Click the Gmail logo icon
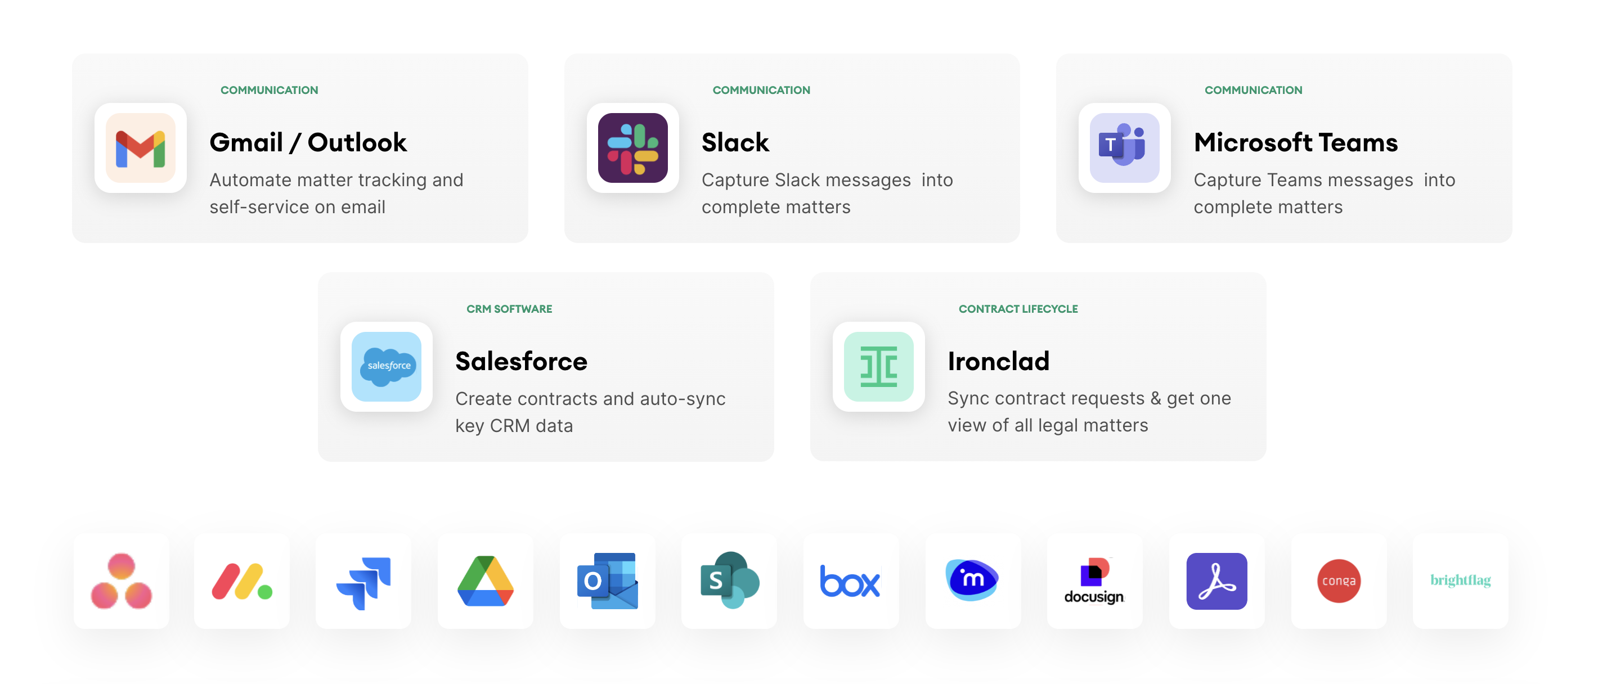Image resolution: width=1607 pixels, height=684 pixels. (x=140, y=148)
